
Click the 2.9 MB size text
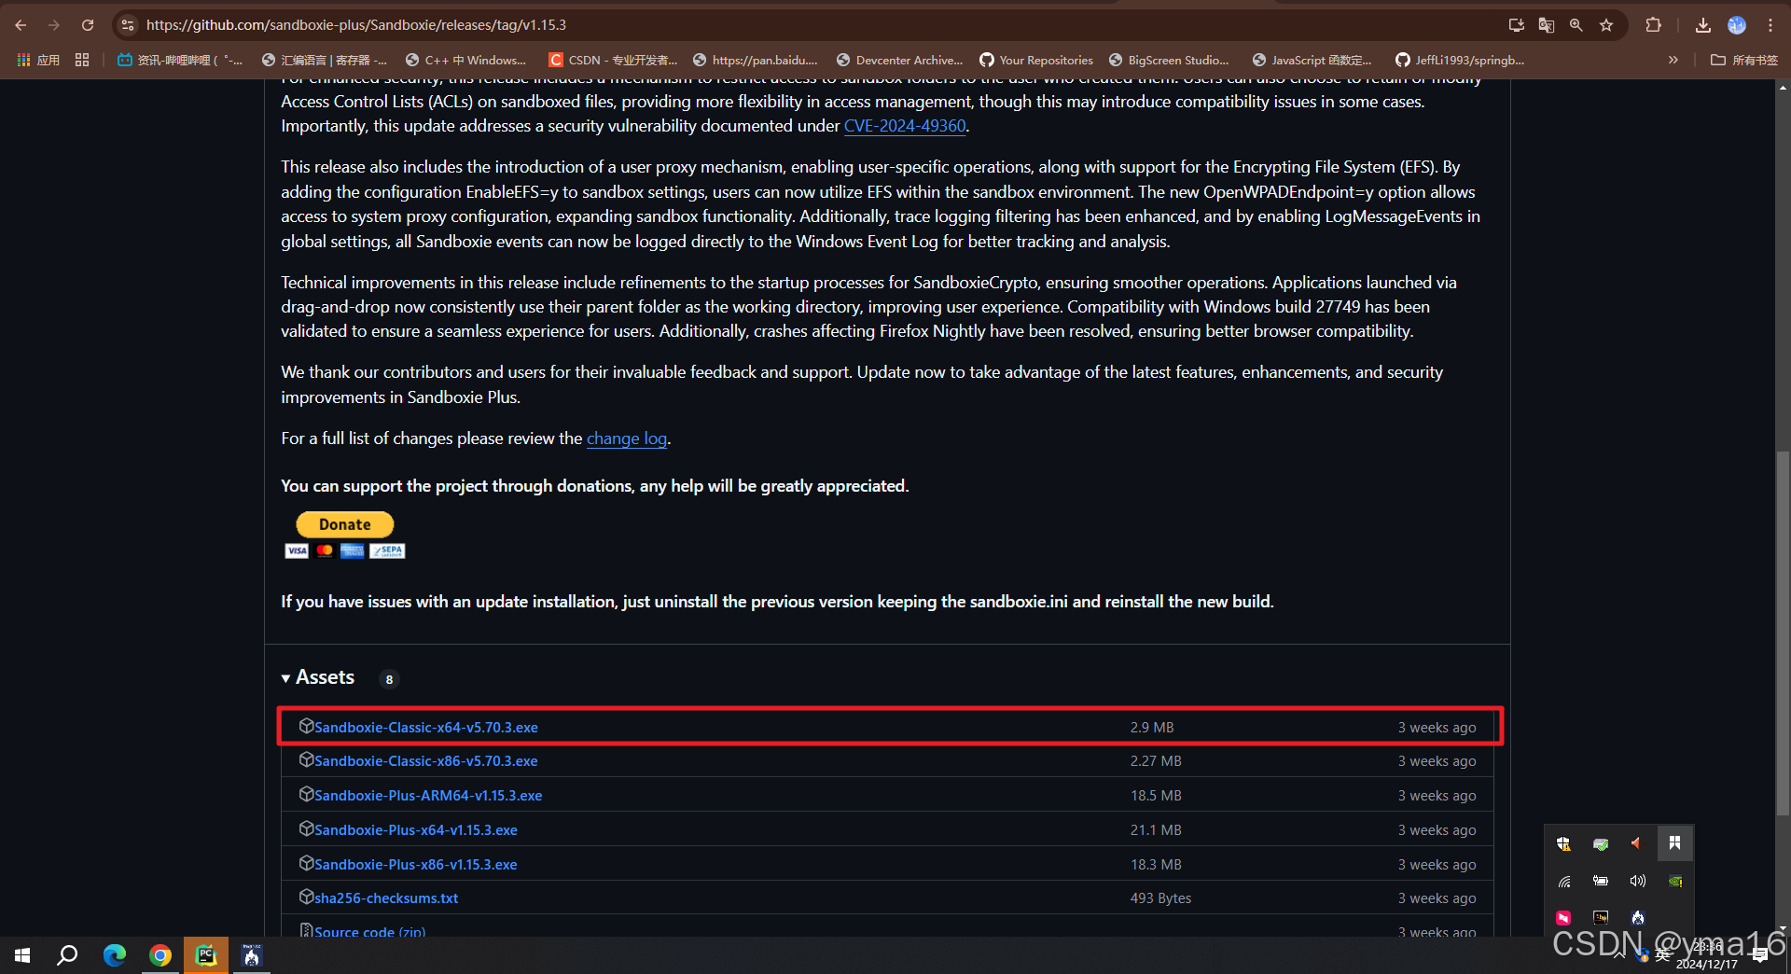(1152, 728)
